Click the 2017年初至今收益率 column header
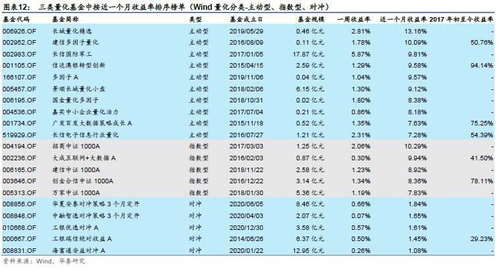The image size is (501, 270). (x=461, y=20)
